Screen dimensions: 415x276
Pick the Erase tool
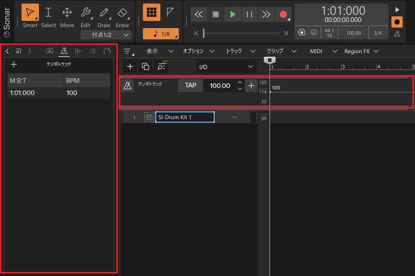click(122, 13)
